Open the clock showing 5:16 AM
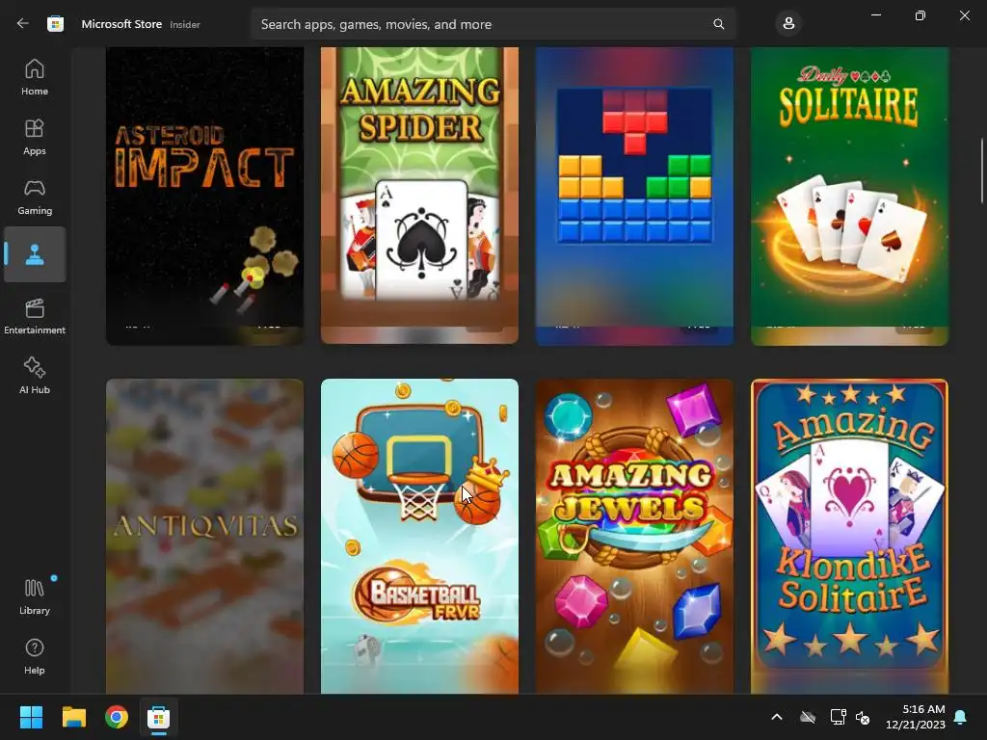This screenshot has width=987, height=740. 916,717
